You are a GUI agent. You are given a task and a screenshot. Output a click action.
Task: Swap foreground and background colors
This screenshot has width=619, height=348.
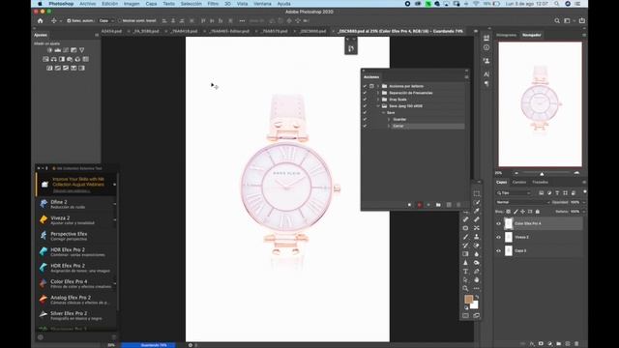click(x=477, y=297)
